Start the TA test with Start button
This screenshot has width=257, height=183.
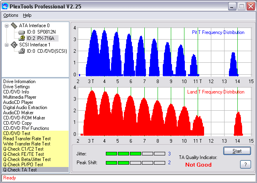(237, 151)
